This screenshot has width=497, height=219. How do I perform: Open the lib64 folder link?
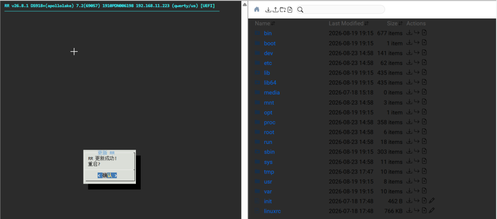pyautogui.click(x=270, y=82)
